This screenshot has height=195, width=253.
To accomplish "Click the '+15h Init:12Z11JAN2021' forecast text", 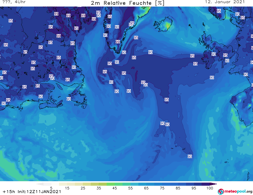I will point(32,192).
